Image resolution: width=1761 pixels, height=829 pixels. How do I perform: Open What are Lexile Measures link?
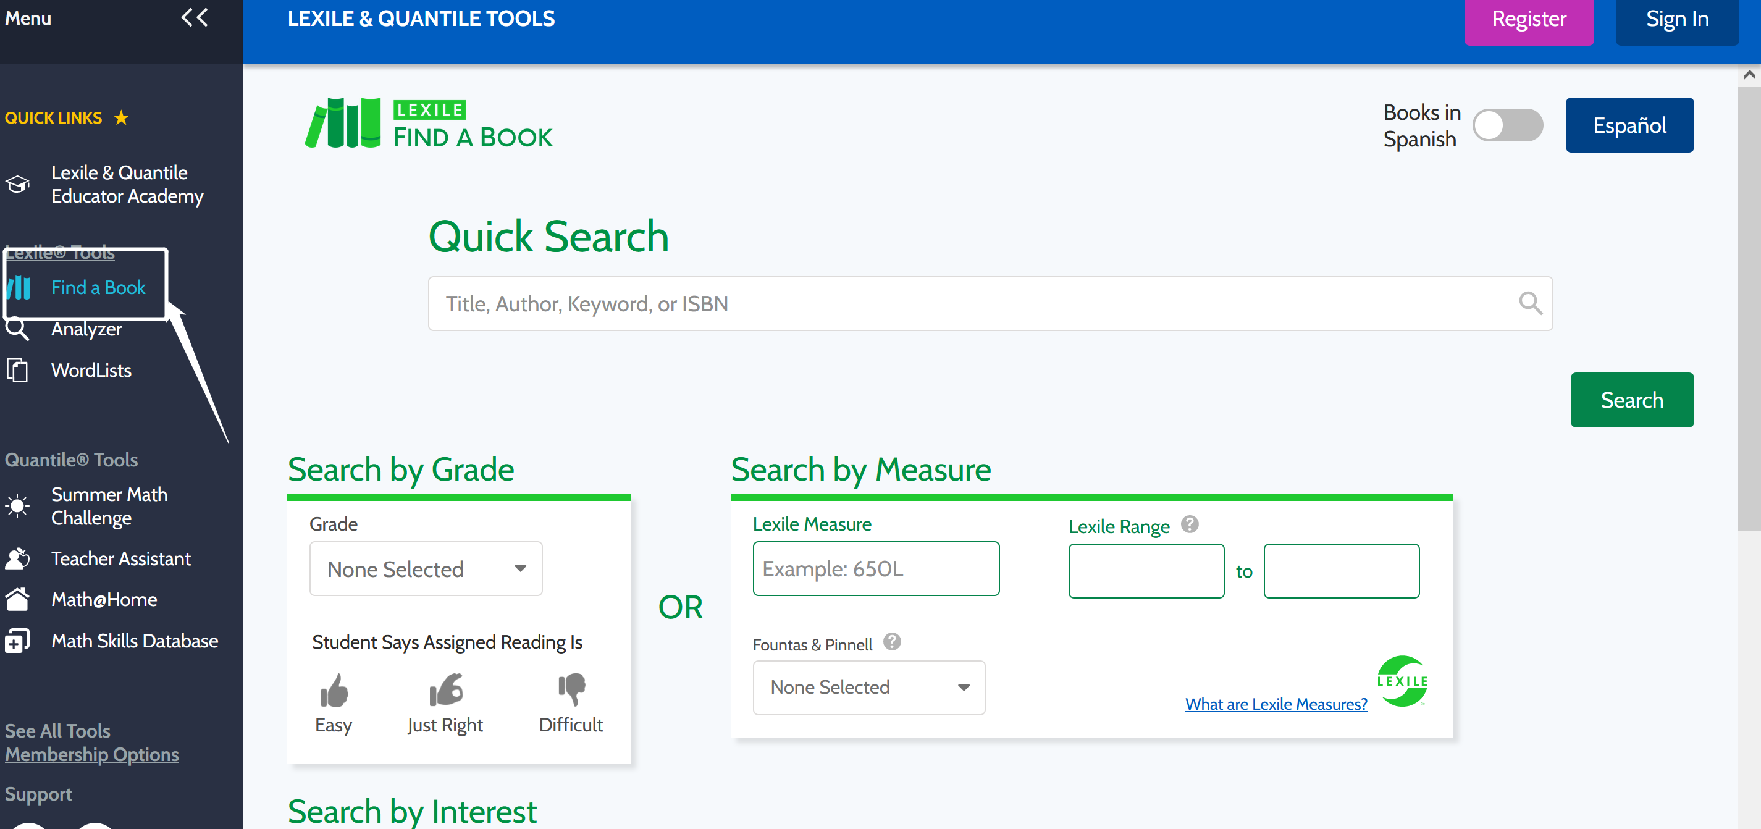(1276, 704)
